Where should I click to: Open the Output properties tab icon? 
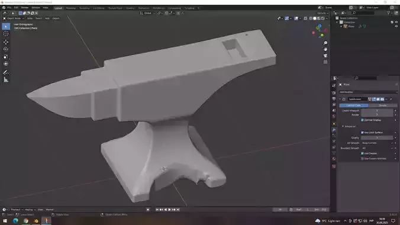coord(334,98)
